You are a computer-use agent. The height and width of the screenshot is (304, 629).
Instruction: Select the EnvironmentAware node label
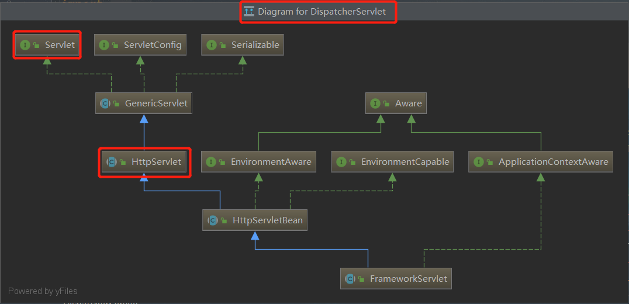[x=271, y=162]
